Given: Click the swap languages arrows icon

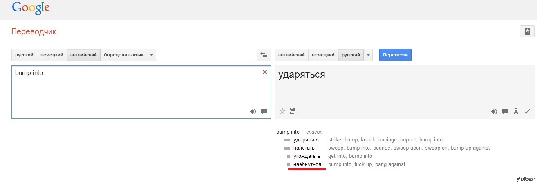Looking at the screenshot, I should [264, 55].
